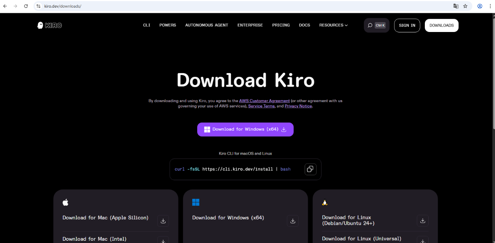Open the Privacy Notice link
This screenshot has height=243, width=495.
coord(298,106)
